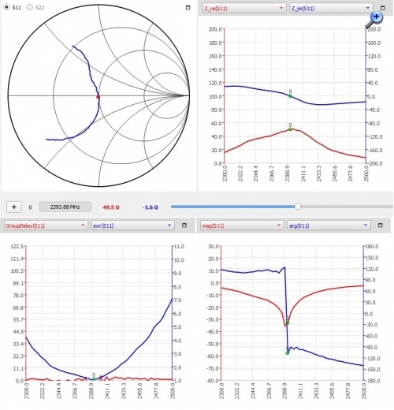The image size is (394, 410).
Task: Click the 49.5 Ω real impedance value
Action: pos(111,207)
